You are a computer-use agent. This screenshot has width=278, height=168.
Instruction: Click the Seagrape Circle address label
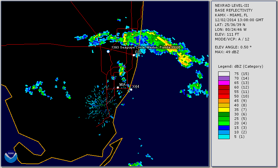click(146, 47)
